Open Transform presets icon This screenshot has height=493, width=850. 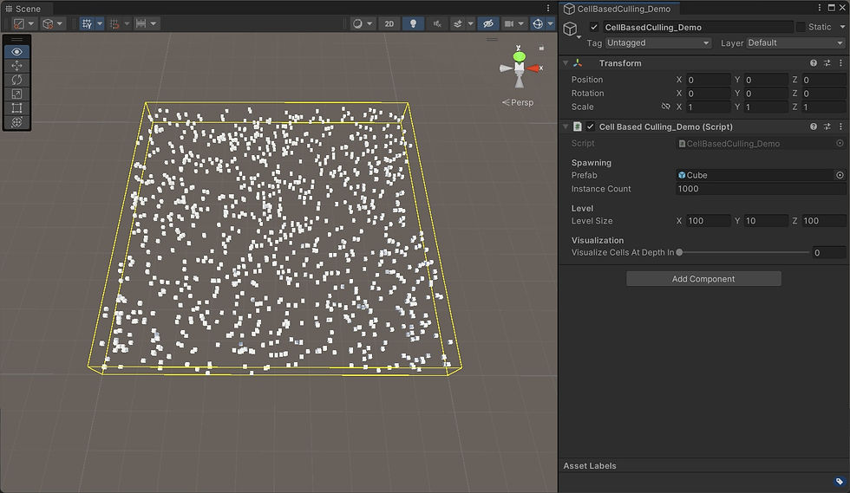pyautogui.click(x=827, y=63)
